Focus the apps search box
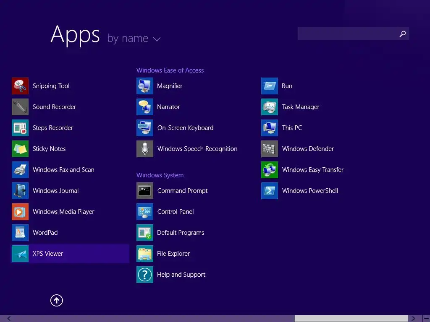This screenshot has height=322, width=430. [353, 34]
